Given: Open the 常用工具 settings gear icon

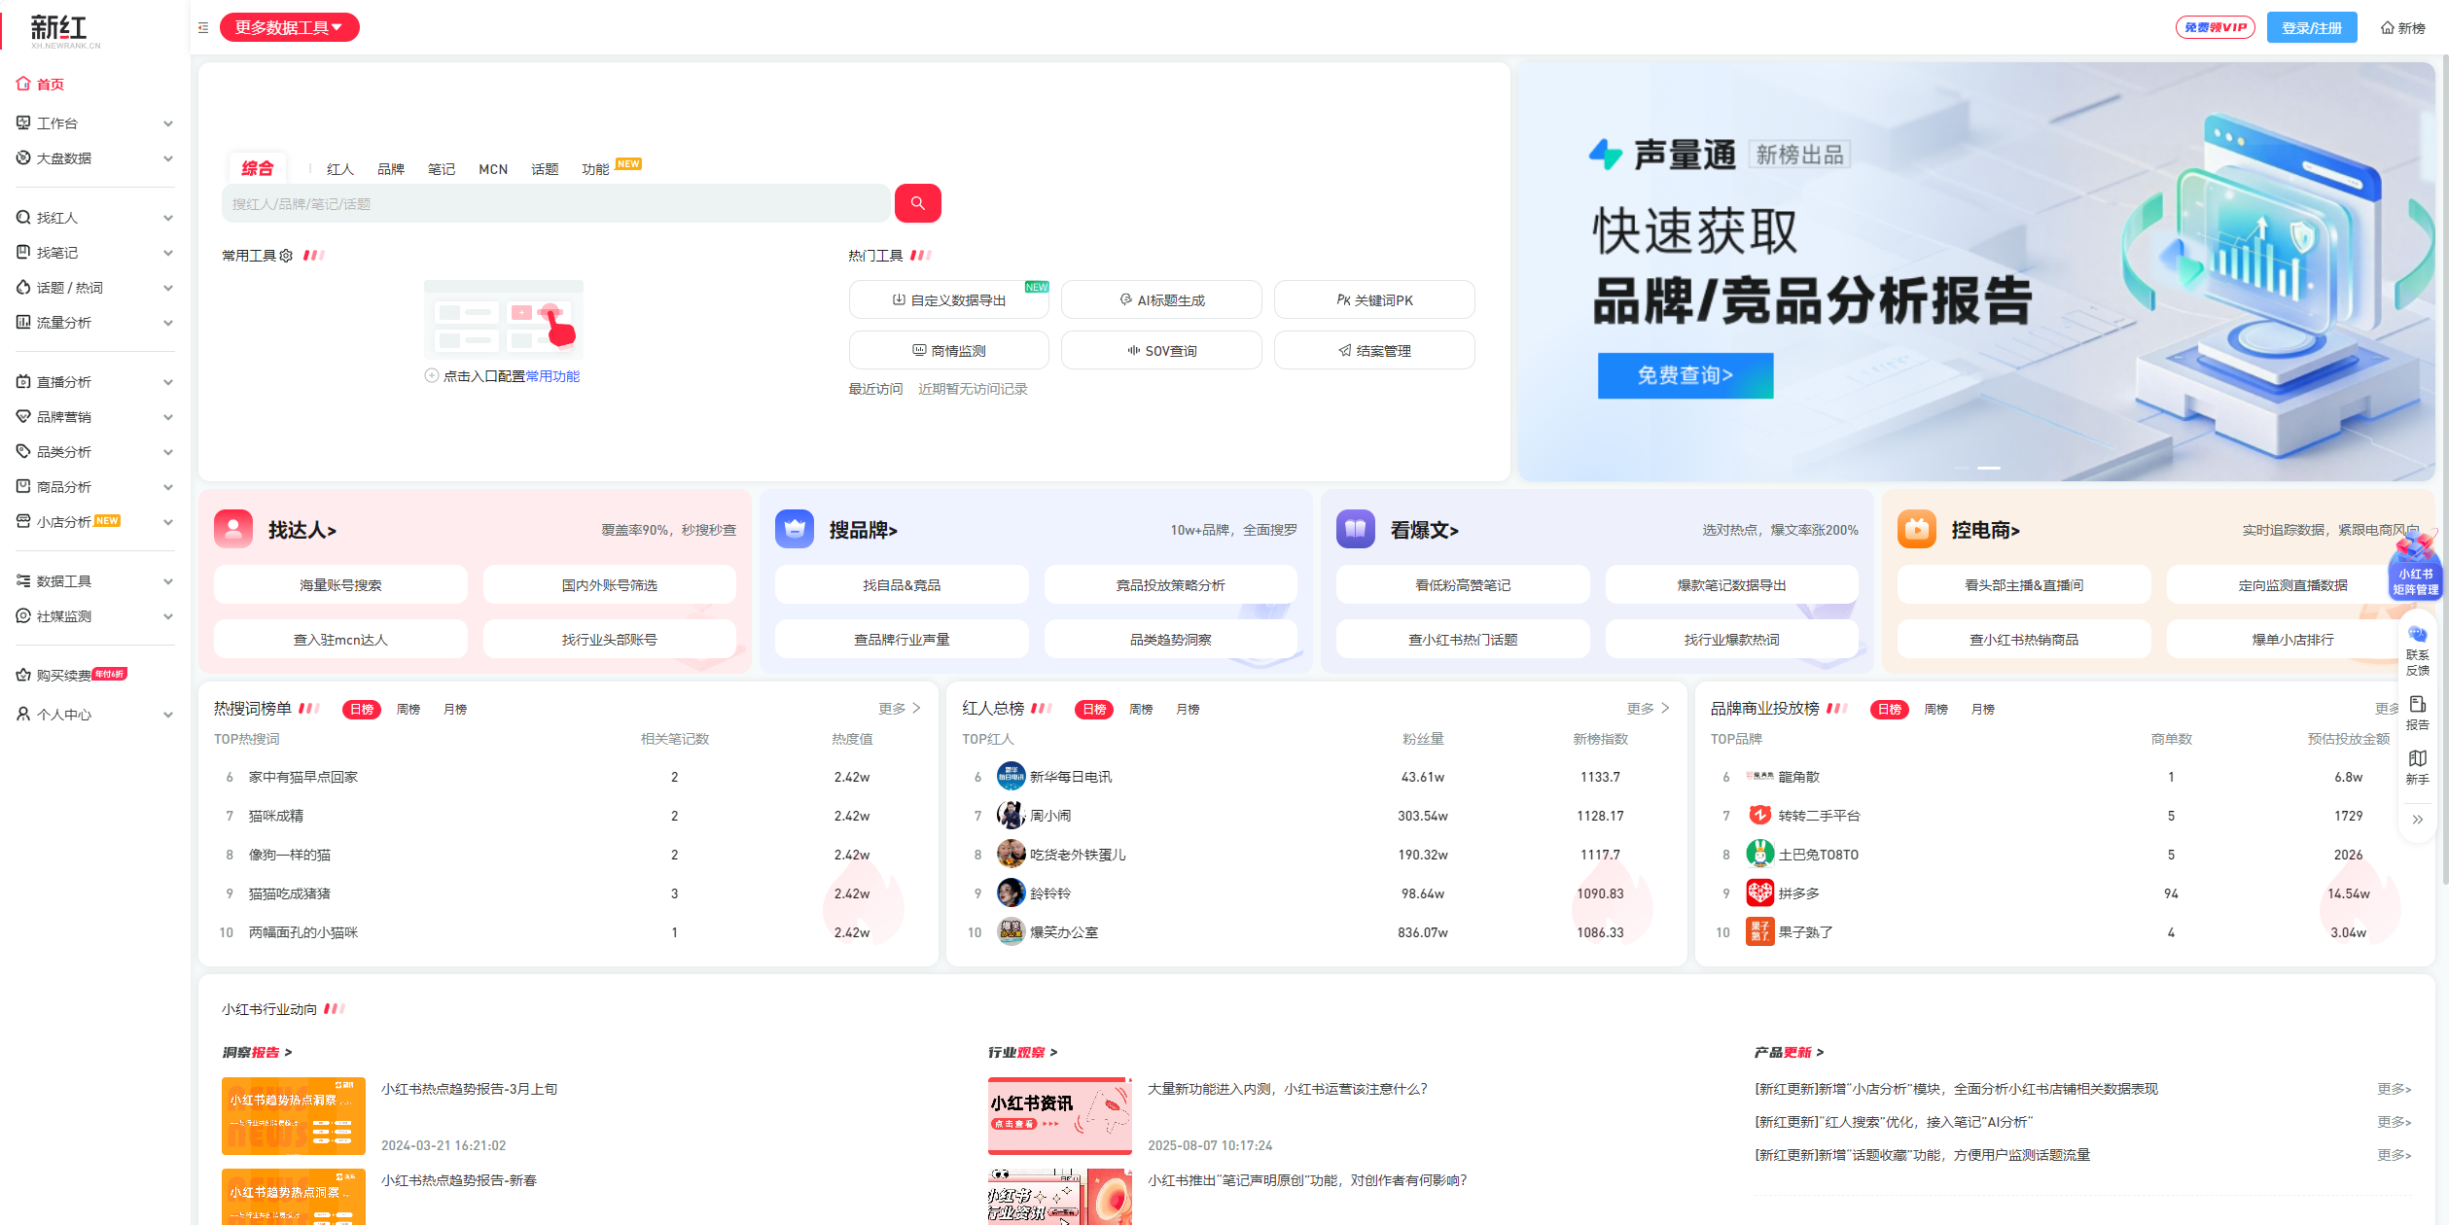Looking at the screenshot, I should tap(286, 255).
